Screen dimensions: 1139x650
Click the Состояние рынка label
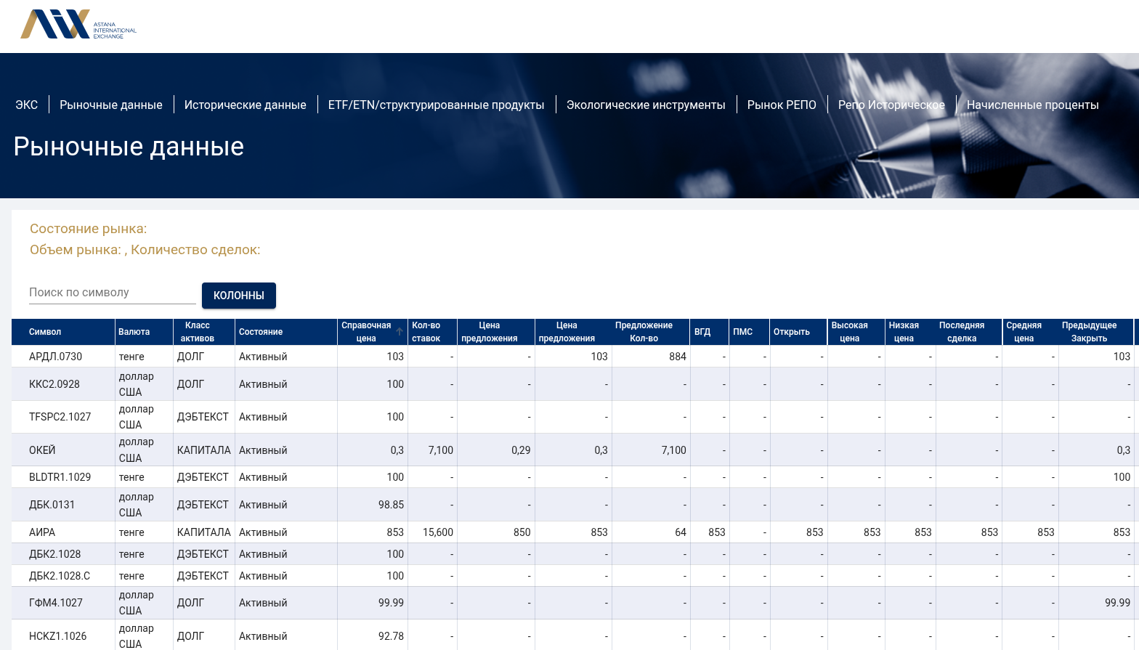pos(88,229)
